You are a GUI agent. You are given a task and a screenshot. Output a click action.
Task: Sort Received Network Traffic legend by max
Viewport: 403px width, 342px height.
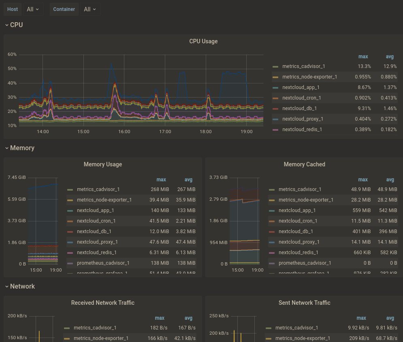pos(160,318)
